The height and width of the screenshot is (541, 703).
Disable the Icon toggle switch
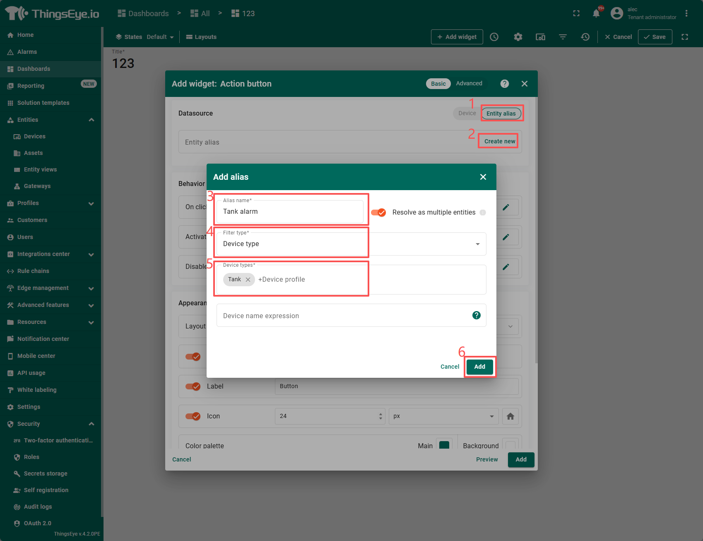193,416
